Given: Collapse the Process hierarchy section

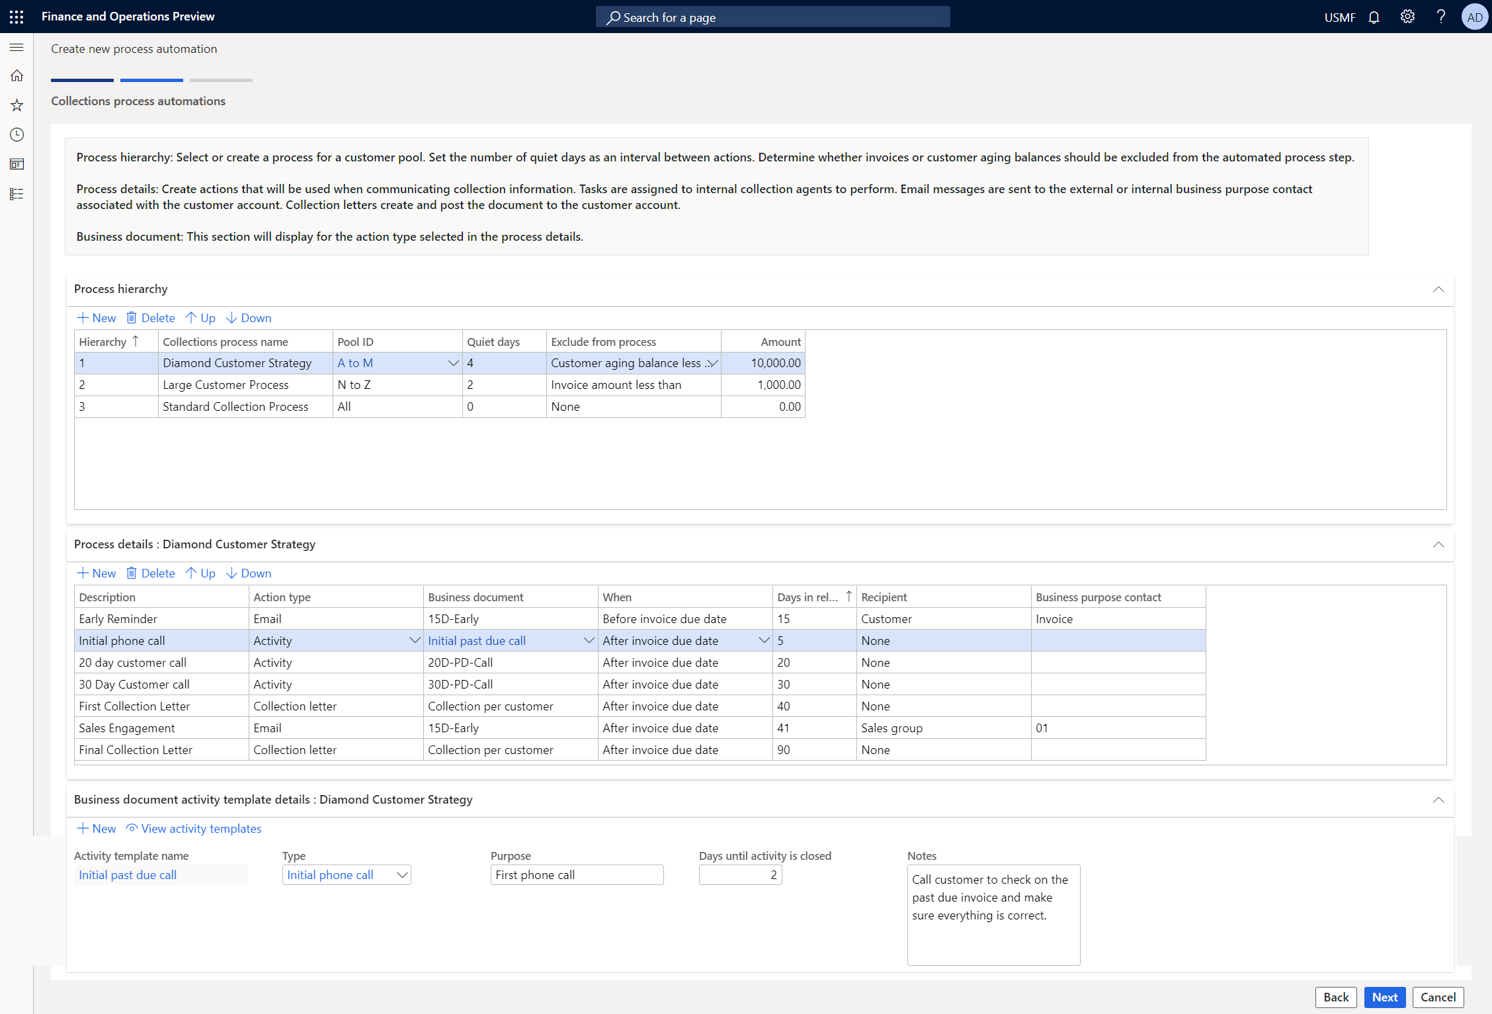Looking at the screenshot, I should click(1438, 289).
